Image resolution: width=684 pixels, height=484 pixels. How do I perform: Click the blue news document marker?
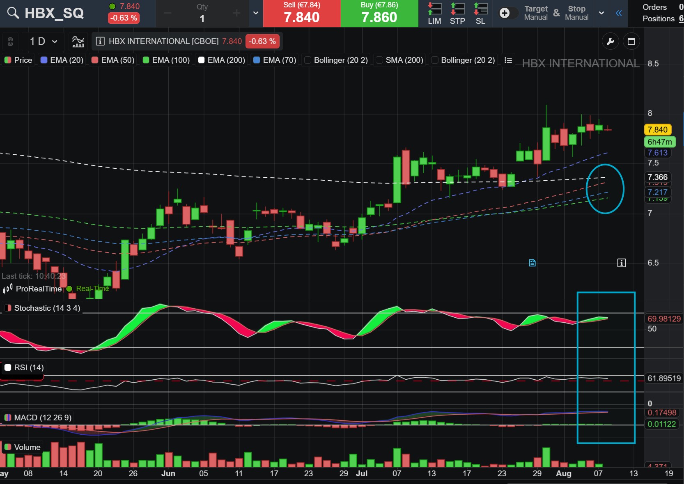point(533,263)
